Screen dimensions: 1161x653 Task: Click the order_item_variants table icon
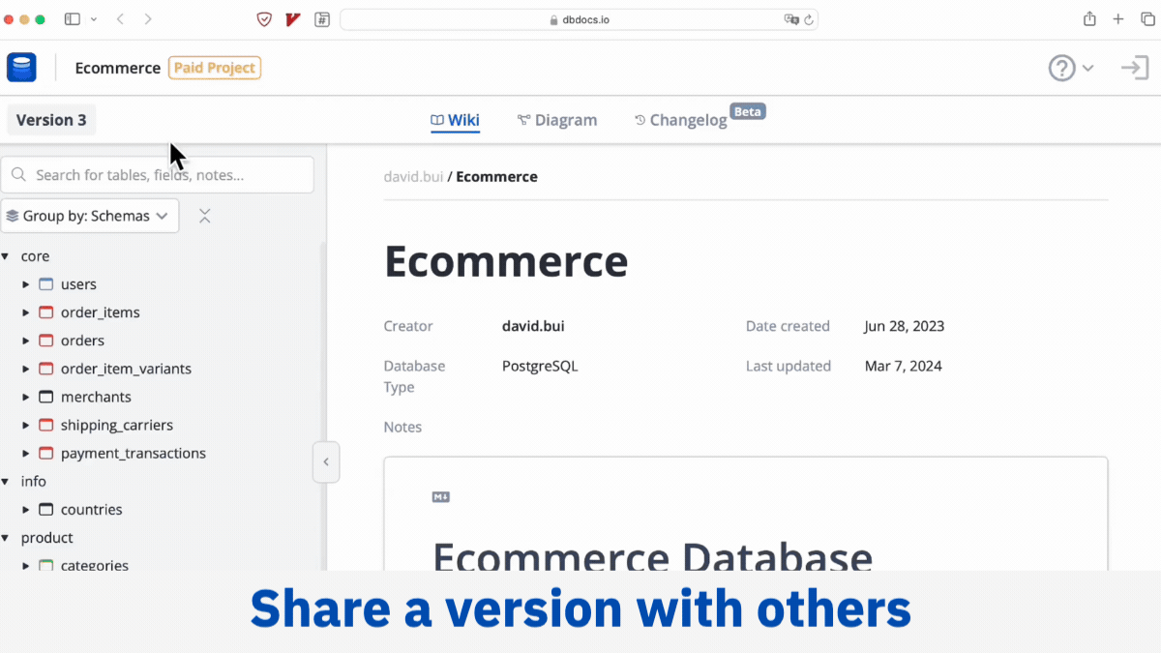tap(45, 369)
